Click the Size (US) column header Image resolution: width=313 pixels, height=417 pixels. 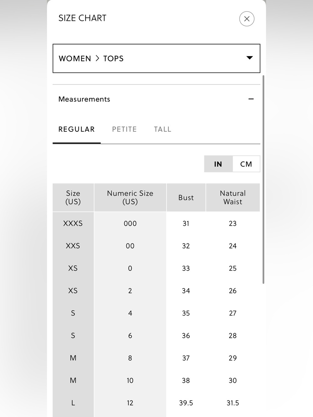click(x=73, y=197)
